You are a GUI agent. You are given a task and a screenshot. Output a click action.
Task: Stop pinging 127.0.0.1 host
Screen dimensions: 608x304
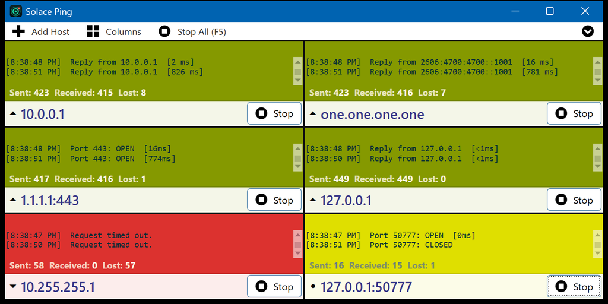point(574,200)
